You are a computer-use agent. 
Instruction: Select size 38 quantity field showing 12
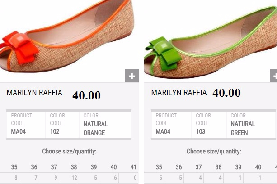[x=69, y=178]
